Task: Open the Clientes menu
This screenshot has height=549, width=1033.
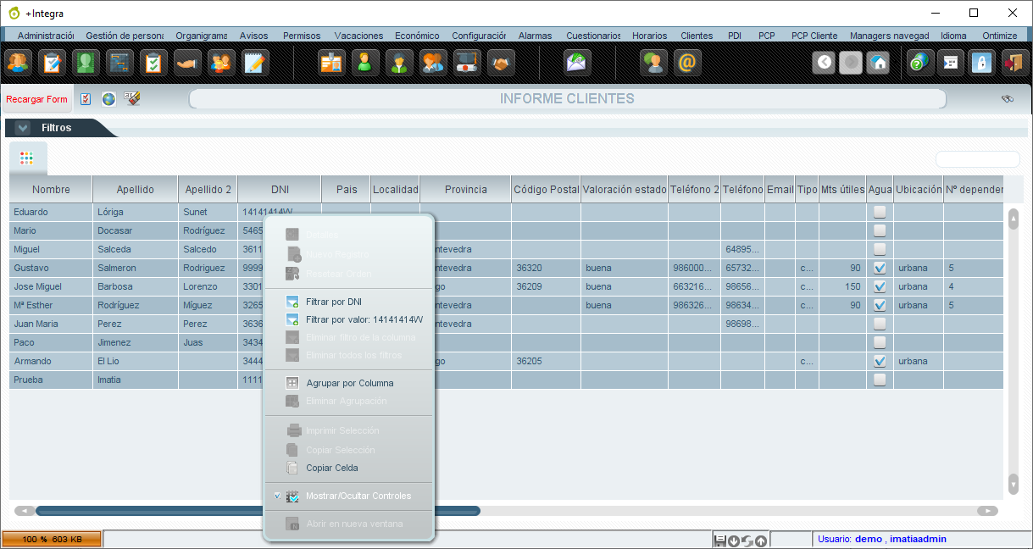Action: tap(697, 36)
